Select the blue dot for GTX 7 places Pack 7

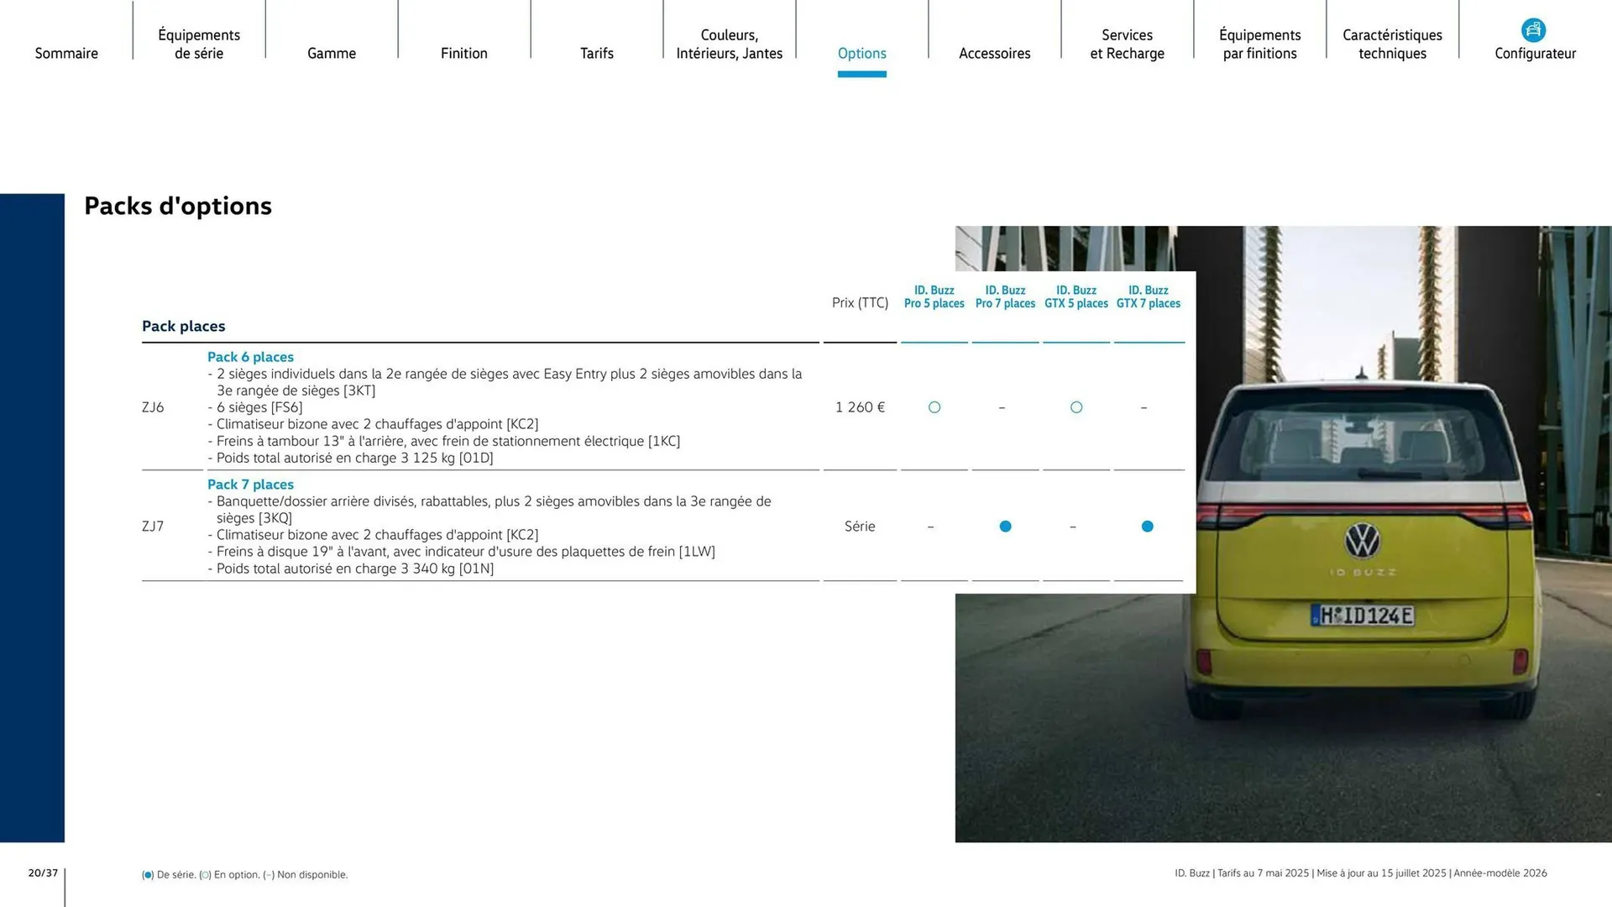click(x=1148, y=527)
